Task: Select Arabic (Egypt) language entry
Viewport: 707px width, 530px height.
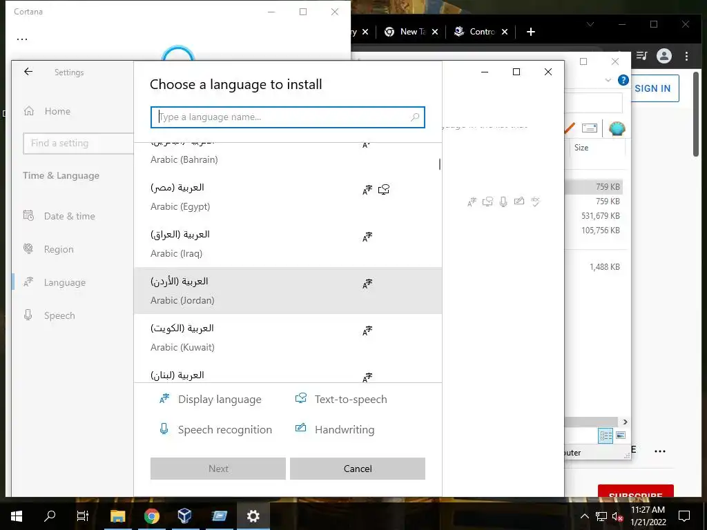Action: click(288, 197)
